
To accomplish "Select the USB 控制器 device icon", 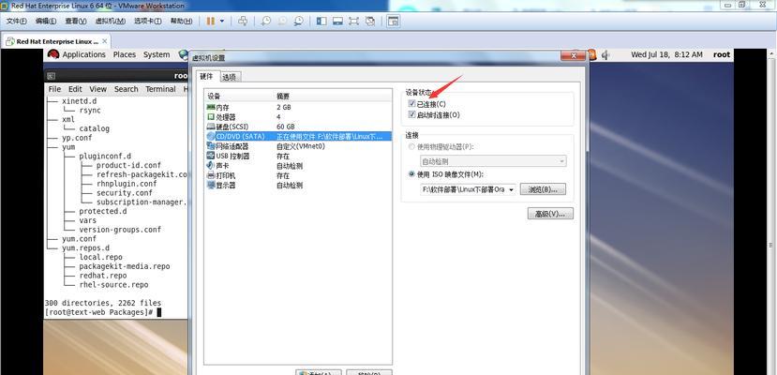I will [x=211, y=156].
